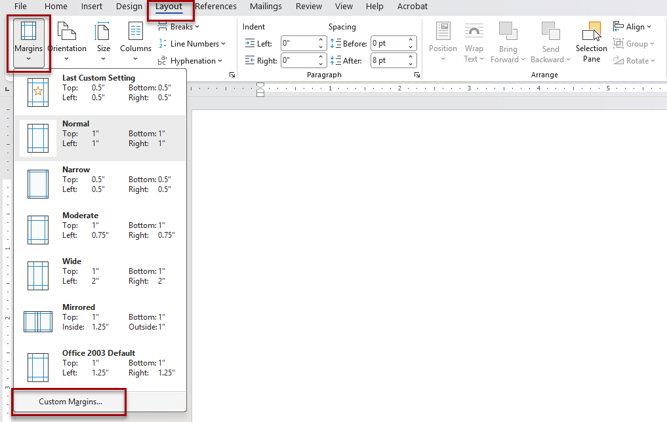Image resolution: width=667 pixels, height=422 pixels.
Task: Choose Office 2003 Default margins
Action: tap(100, 367)
